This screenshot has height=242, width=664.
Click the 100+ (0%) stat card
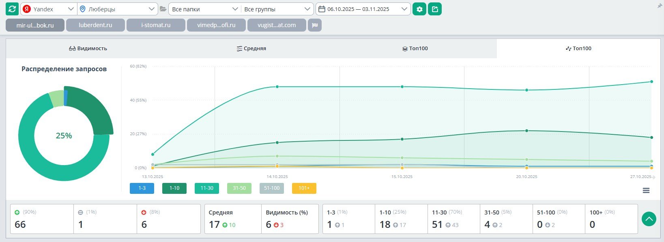coord(611,219)
